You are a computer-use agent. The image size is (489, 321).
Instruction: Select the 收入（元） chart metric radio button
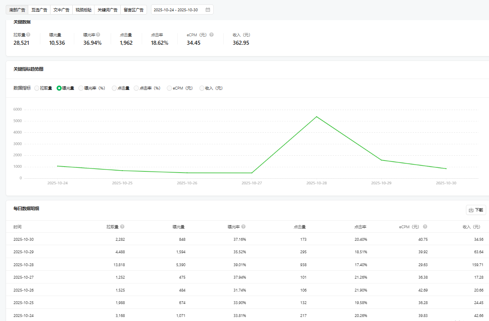202,88
